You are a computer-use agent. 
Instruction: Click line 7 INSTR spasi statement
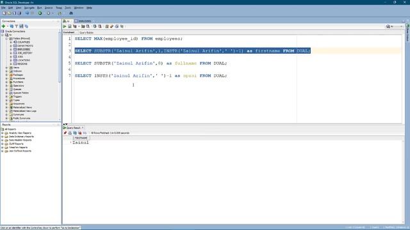[151, 75]
